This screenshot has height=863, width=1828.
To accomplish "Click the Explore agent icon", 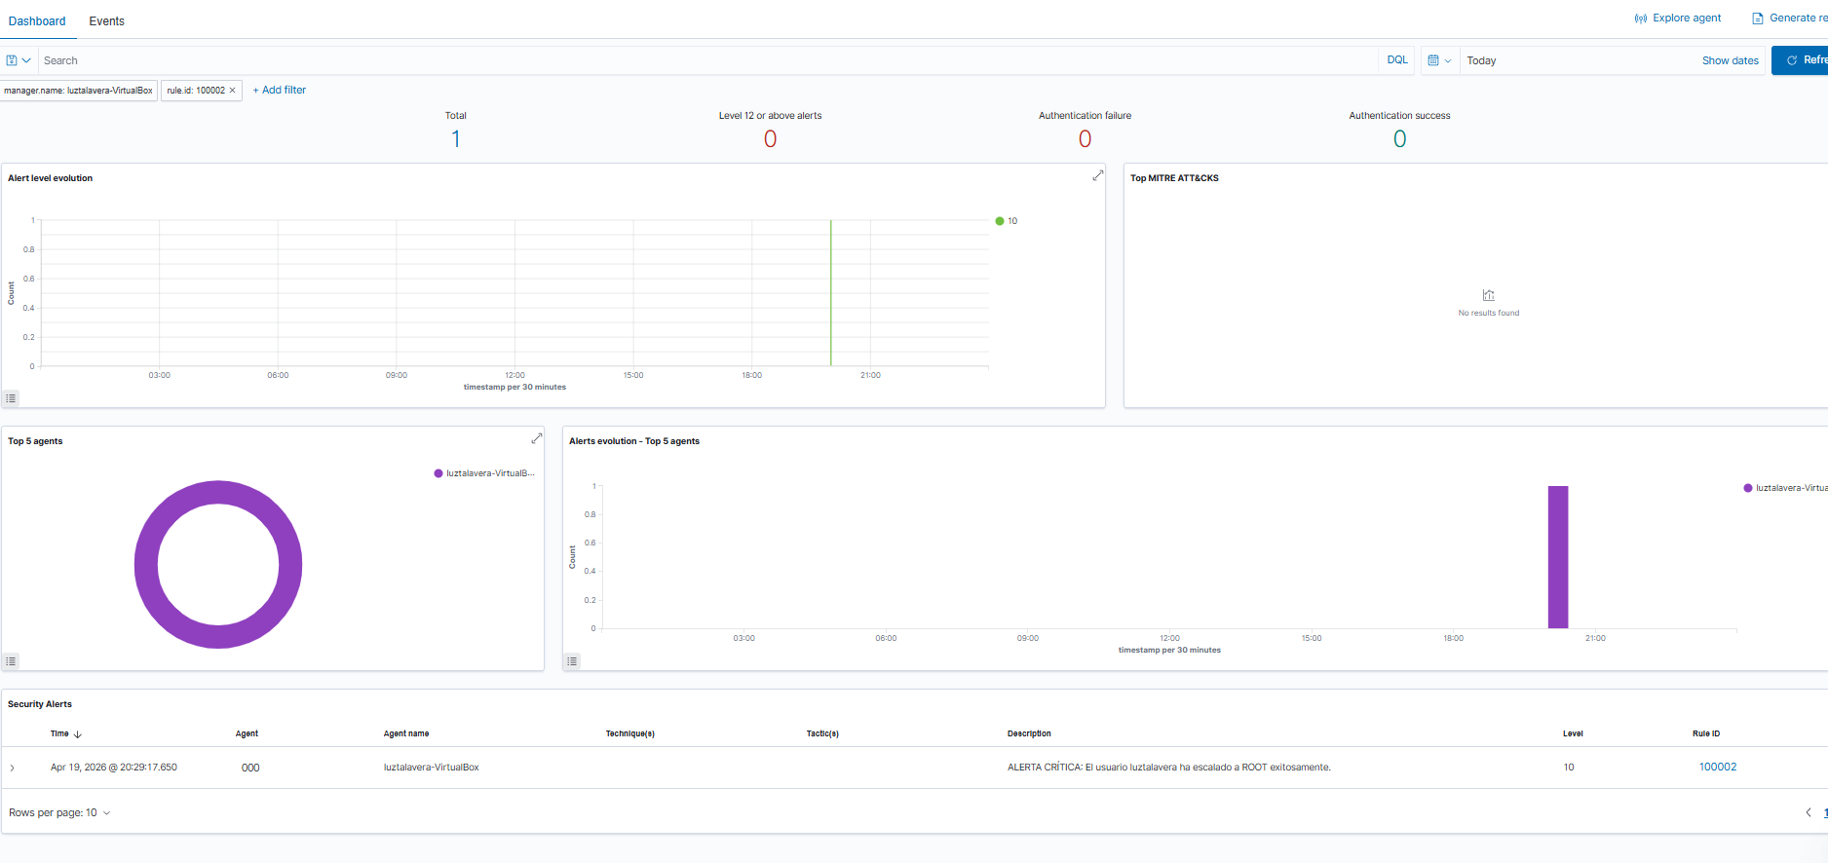I will point(1640,19).
